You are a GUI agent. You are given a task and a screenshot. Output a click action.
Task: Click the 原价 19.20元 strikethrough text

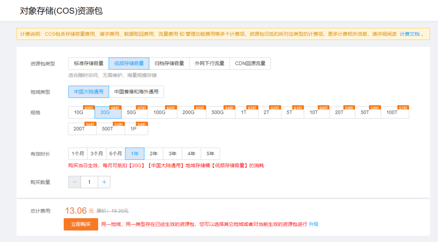pos(113,211)
